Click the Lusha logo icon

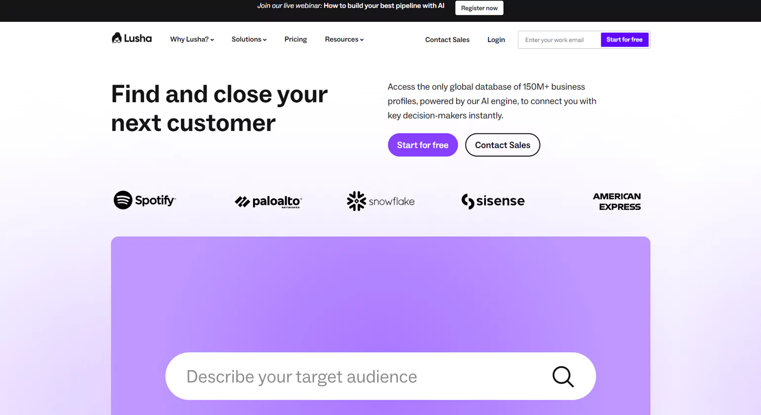117,38
